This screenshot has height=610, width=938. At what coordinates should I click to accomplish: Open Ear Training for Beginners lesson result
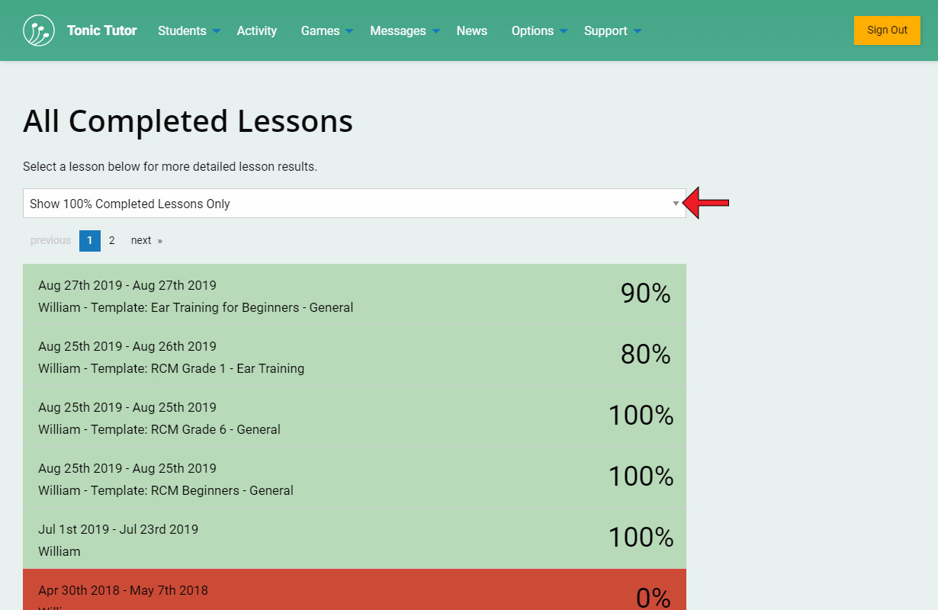(x=354, y=296)
